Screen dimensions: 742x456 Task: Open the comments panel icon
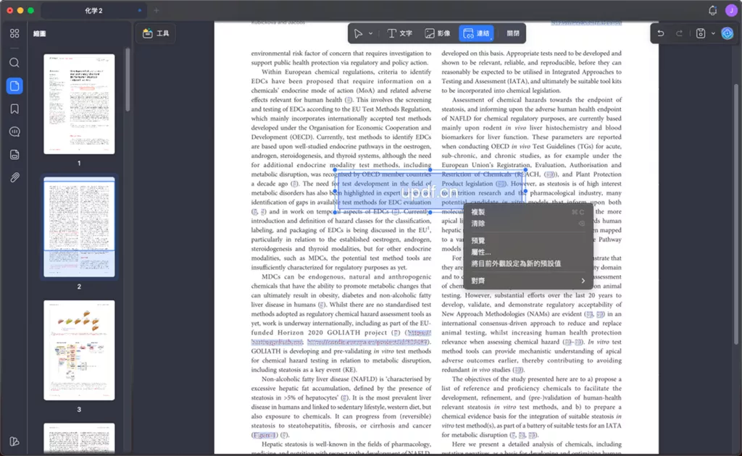click(x=14, y=132)
